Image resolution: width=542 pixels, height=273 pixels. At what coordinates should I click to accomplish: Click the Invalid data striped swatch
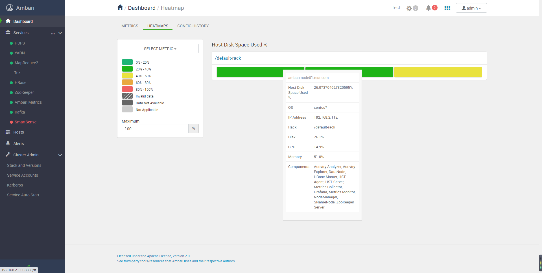pos(127,96)
